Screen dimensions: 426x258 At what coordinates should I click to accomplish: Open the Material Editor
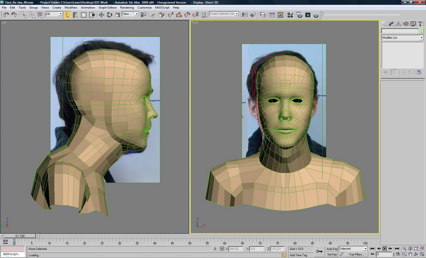(x=290, y=15)
